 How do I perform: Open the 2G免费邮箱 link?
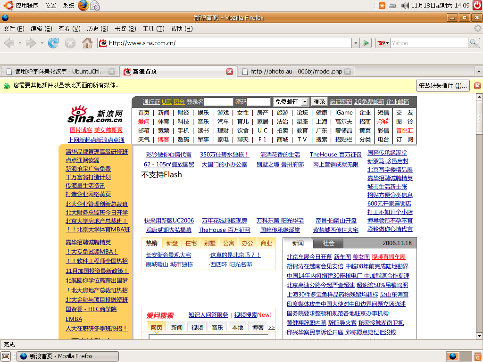point(369,102)
